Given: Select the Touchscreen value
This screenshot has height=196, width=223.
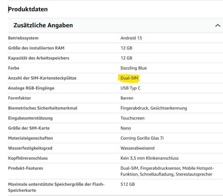Looking at the screenshot, I should point(132,118).
